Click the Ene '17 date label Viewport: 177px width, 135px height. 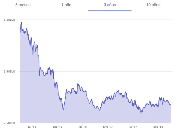(x=108, y=127)
